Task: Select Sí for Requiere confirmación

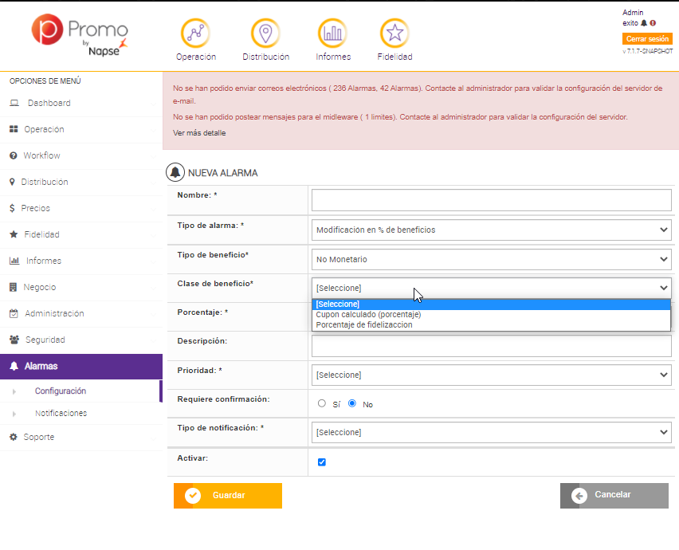Action: 322,403
